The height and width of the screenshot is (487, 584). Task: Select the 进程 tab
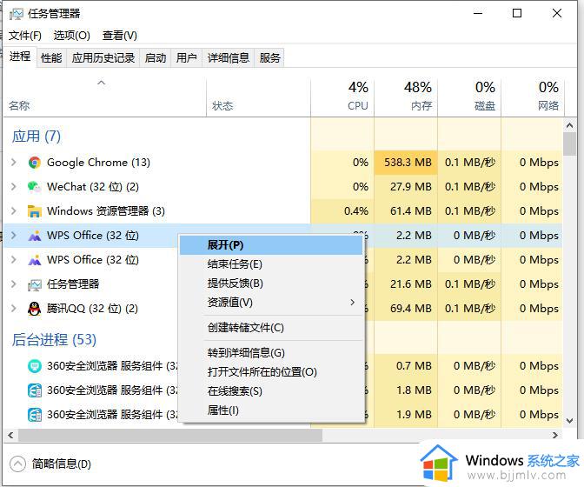coord(20,57)
